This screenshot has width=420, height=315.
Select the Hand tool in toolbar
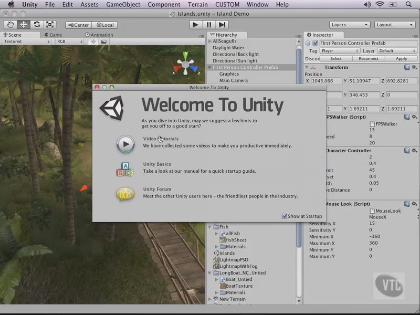point(10,25)
